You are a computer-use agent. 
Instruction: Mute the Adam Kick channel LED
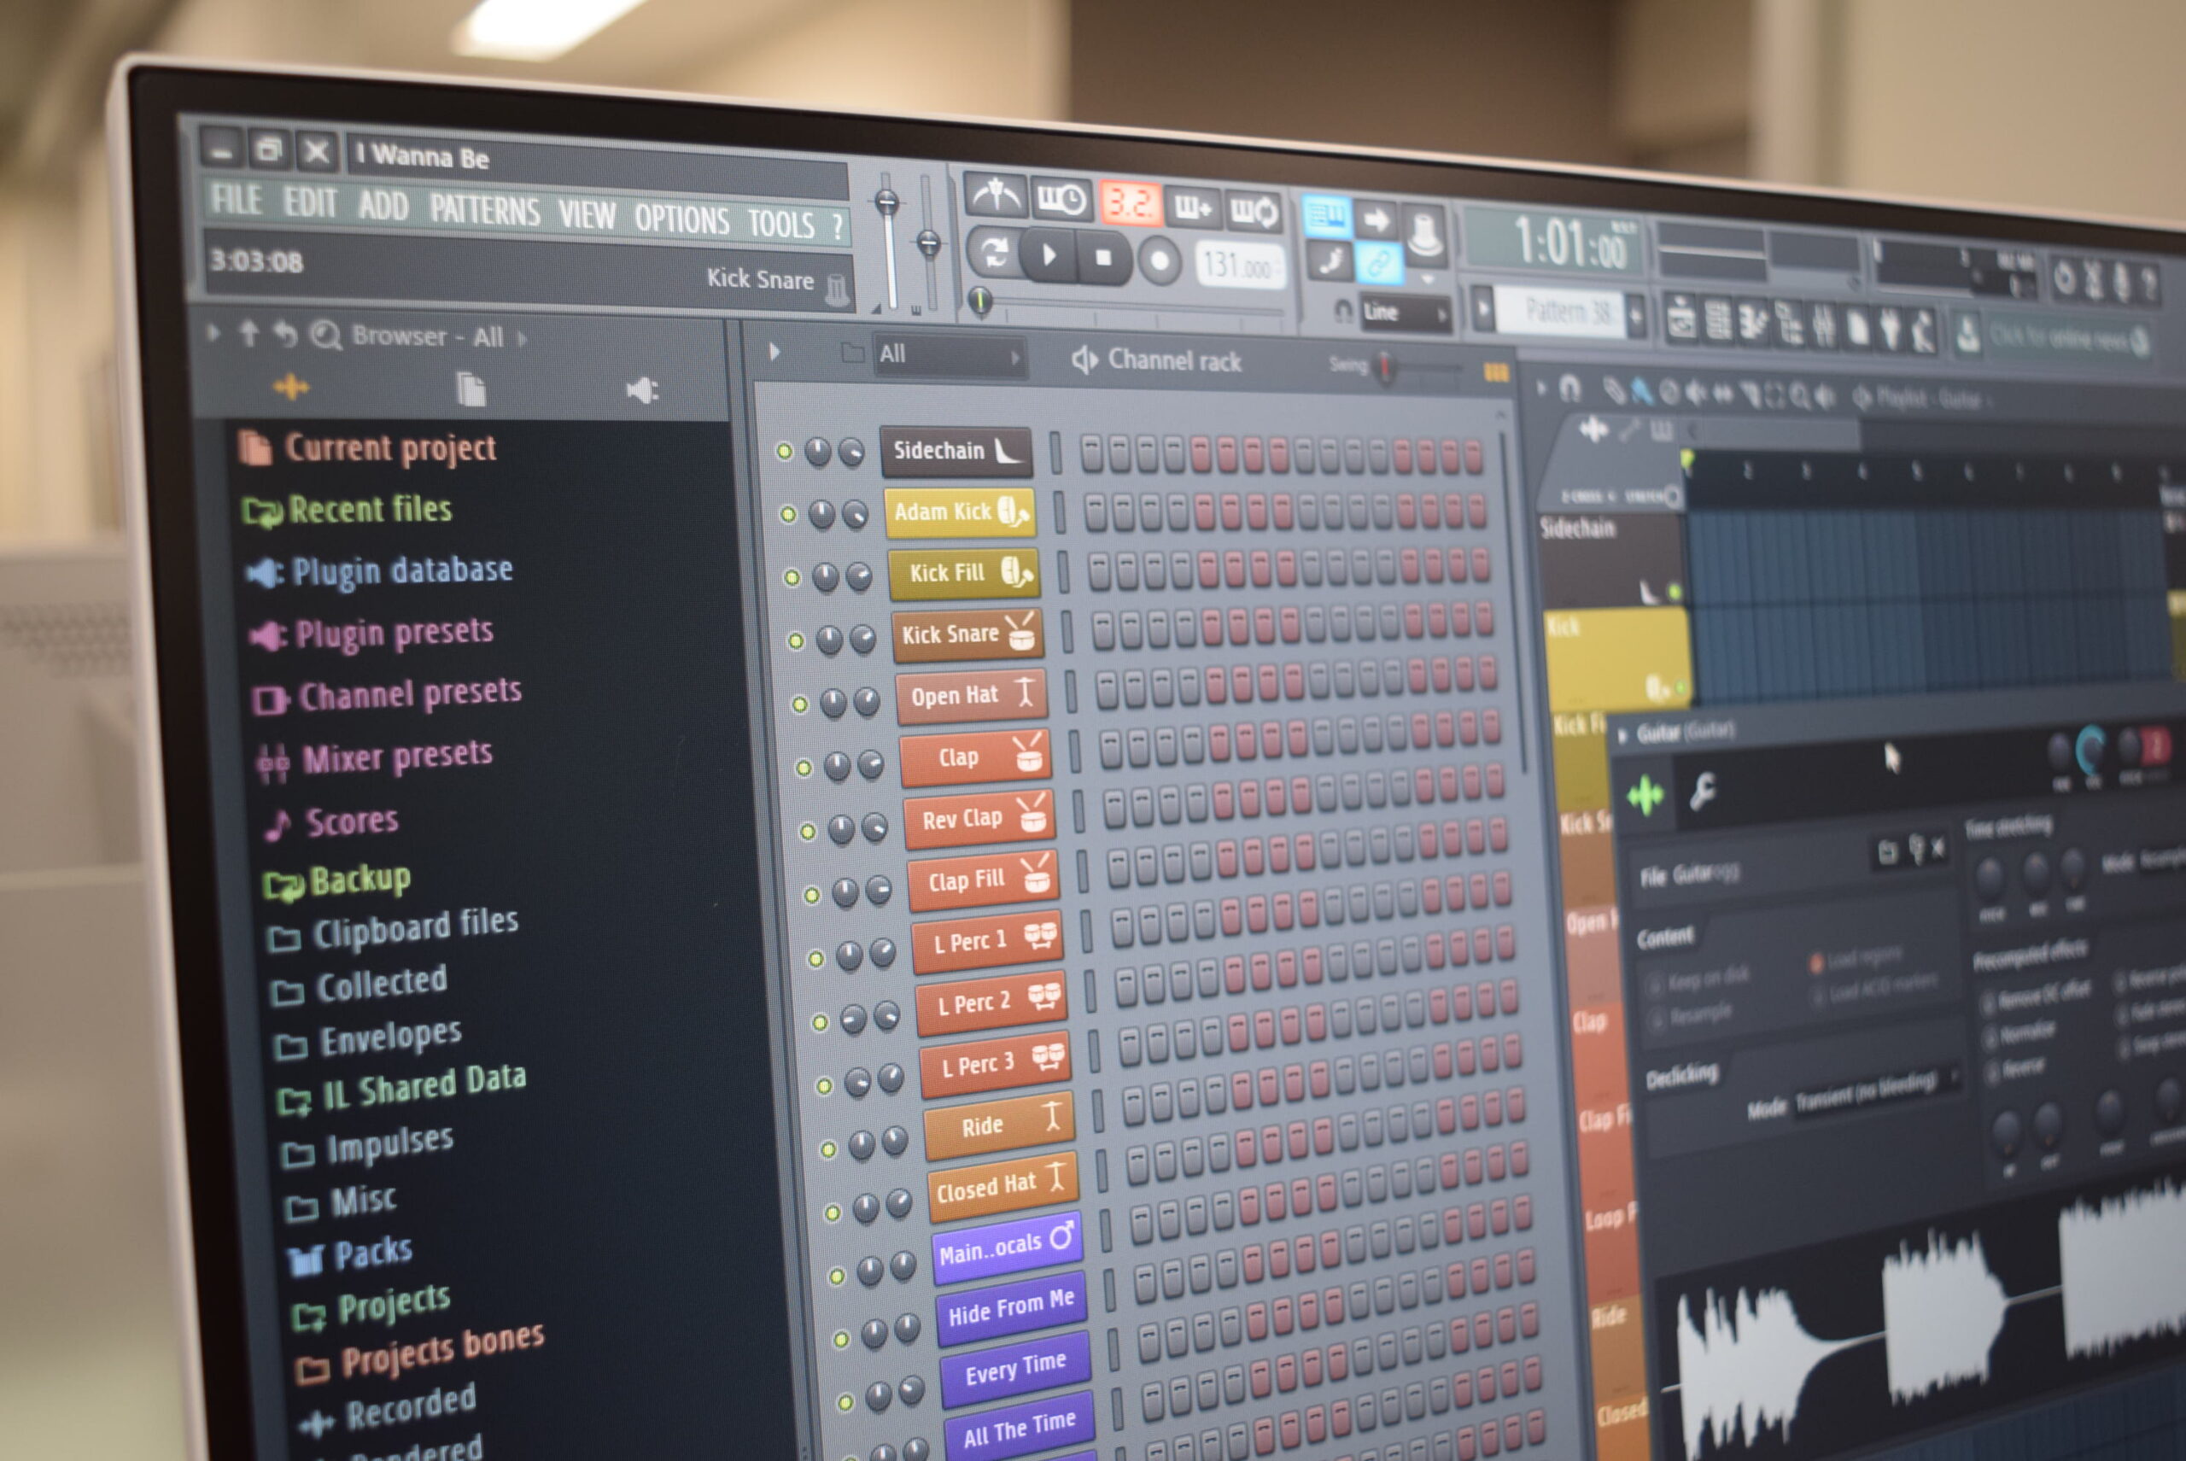788,513
